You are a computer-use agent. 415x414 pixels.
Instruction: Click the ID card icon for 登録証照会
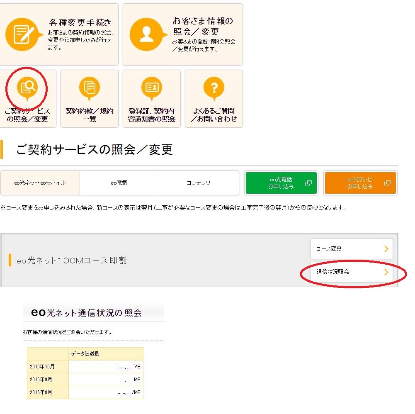coord(151,88)
